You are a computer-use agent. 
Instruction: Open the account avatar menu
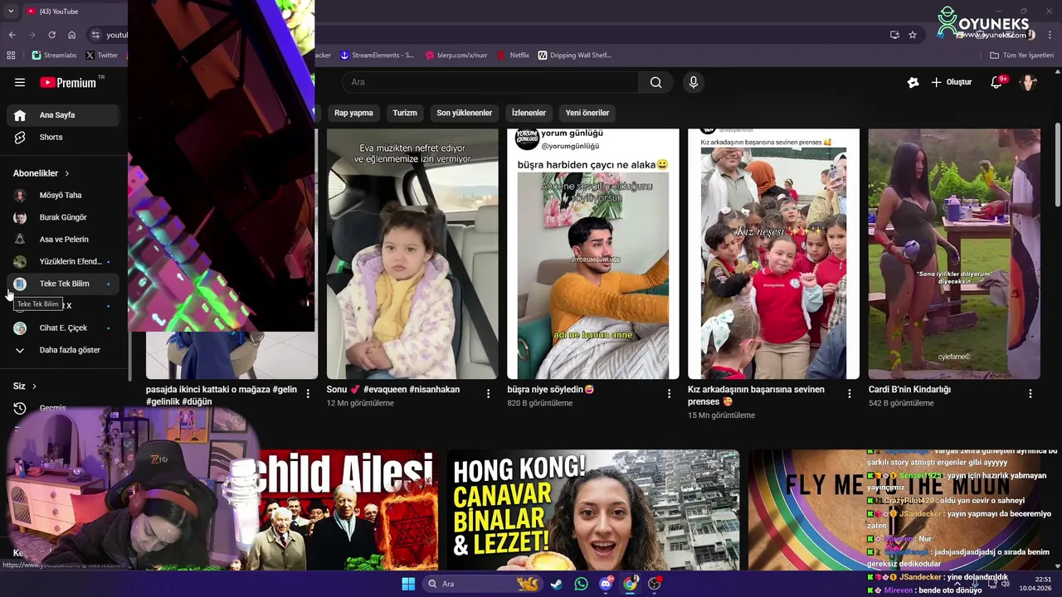[x=1029, y=82]
